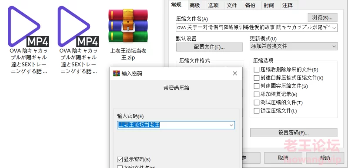
Task: Switch to the 选项 tab
Action: tap(213, 6)
